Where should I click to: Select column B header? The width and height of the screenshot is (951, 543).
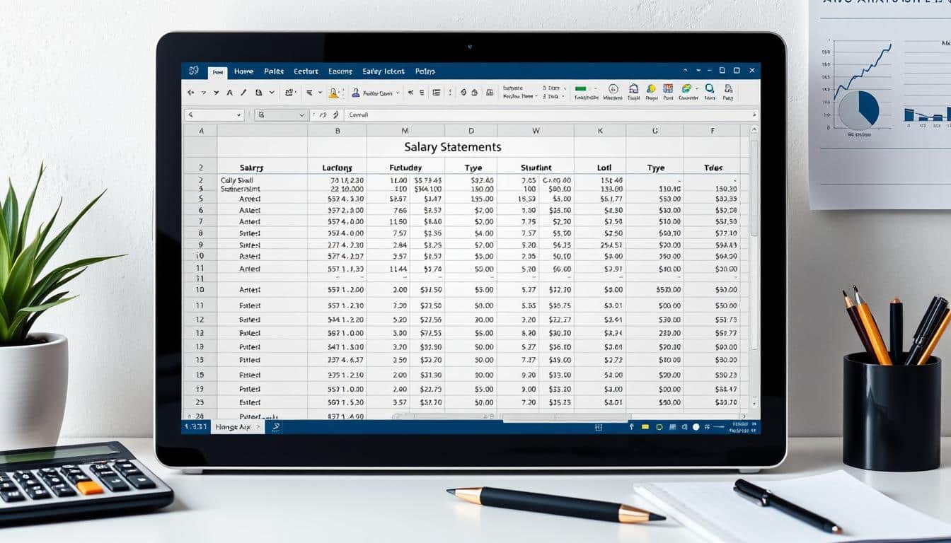click(x=338, y=131)
